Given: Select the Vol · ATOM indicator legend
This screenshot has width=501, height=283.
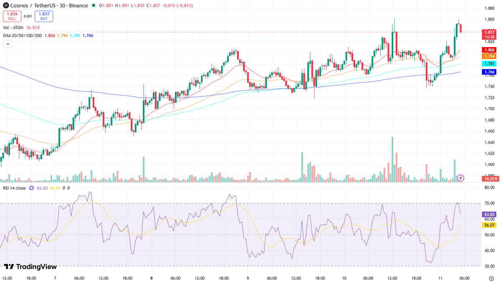Looking at the screenshot, I should pos(13,28).
